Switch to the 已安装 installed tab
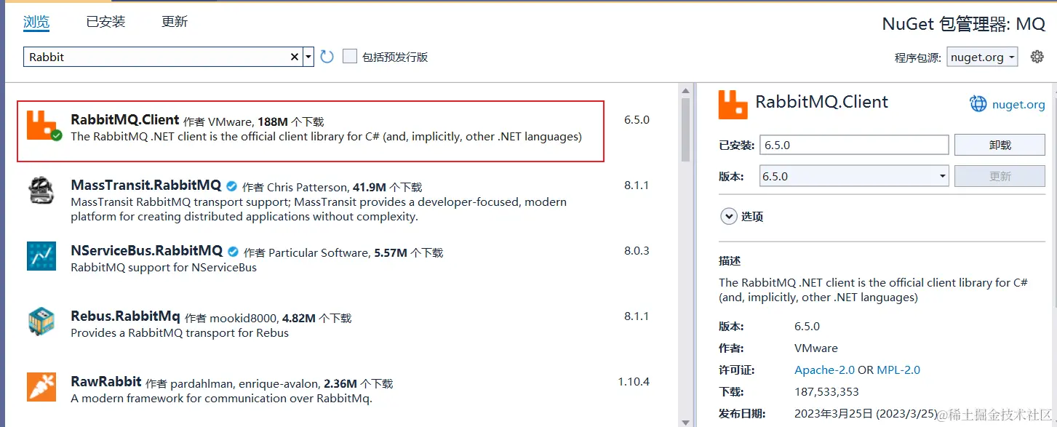 click(105, 22)
